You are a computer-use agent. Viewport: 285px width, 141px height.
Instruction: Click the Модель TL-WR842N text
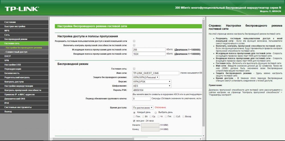270,11
